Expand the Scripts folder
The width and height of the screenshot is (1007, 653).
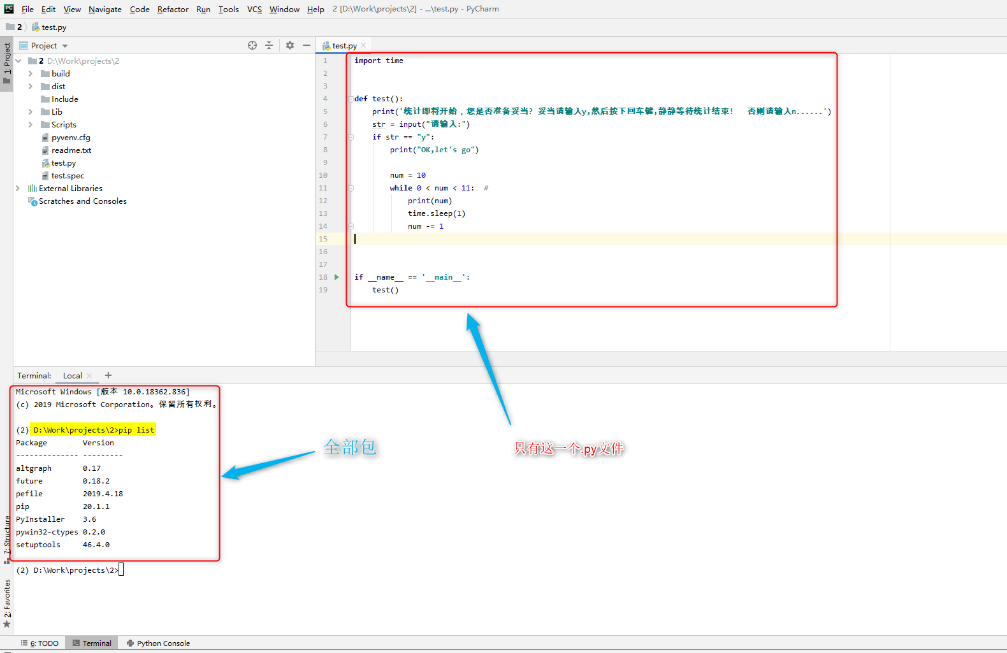30,124
